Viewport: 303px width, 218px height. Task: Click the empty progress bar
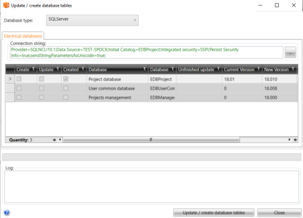coord(151,157)
